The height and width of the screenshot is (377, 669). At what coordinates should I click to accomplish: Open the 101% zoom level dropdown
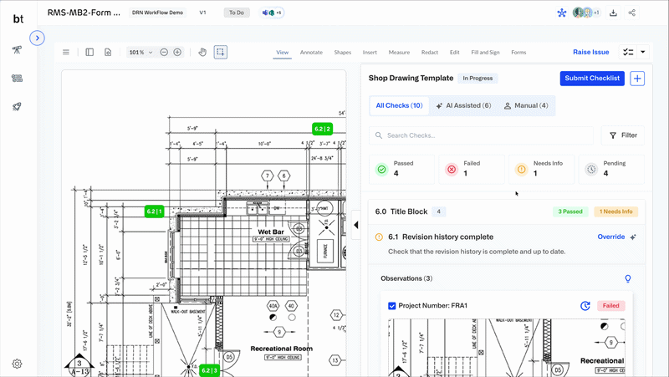point(140,52)
